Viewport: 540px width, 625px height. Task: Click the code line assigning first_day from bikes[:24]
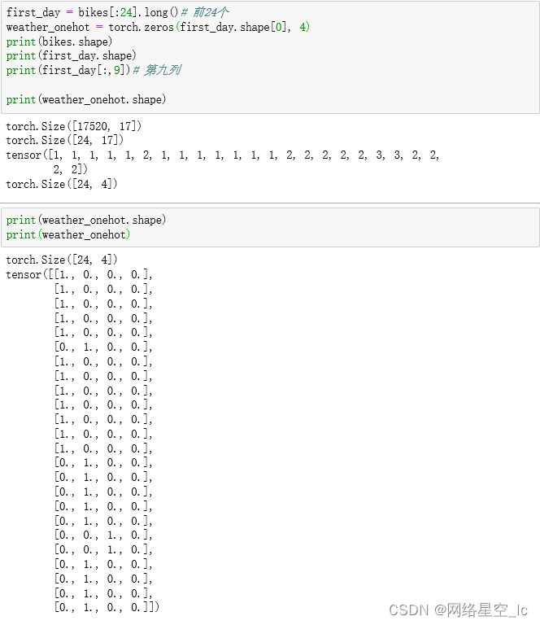click(x=117, y=12)
